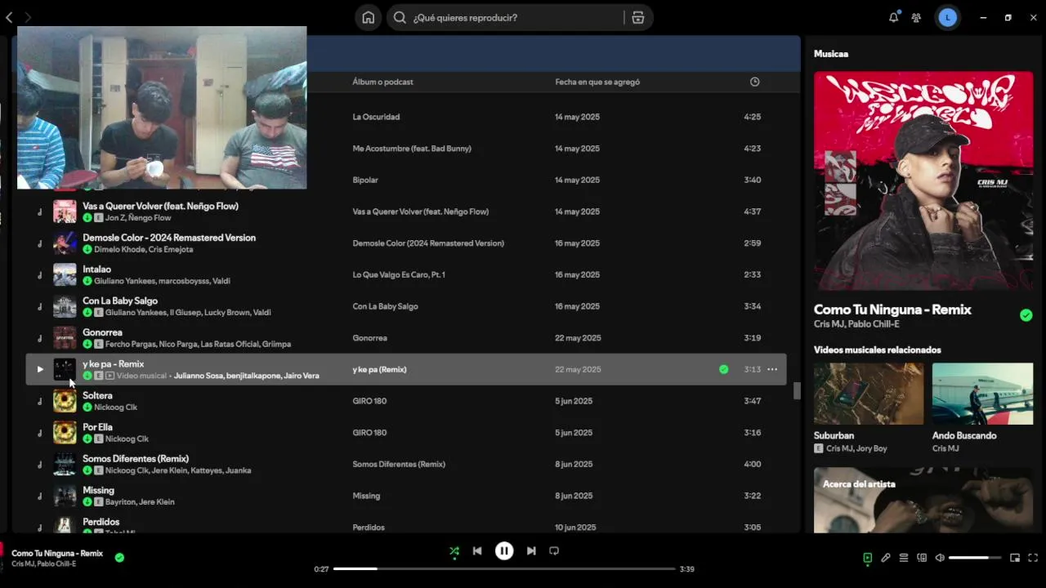The width and height of the screenshot is (1046, 588).
Task: Open album 'Somos Diferentes (Remix)'
Action: pos(399,464)
